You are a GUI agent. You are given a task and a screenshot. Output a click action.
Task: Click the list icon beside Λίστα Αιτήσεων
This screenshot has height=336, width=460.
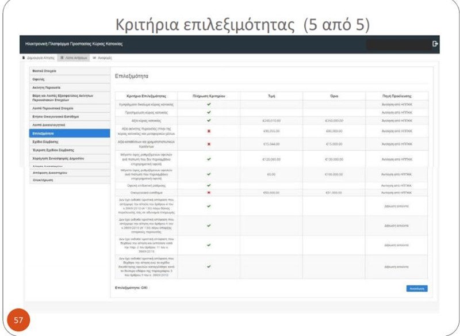pos(62,58)
